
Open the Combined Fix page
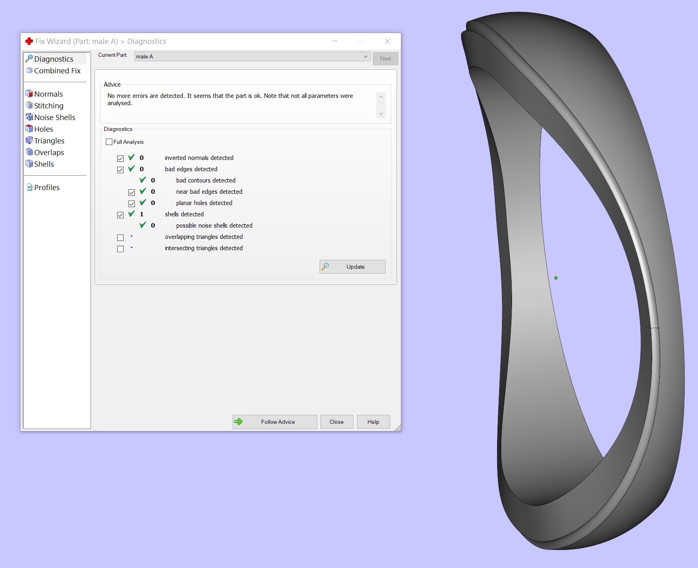pos(58,70)
